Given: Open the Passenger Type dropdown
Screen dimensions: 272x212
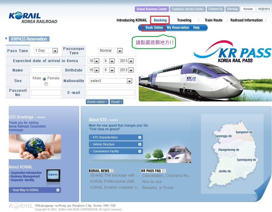Looking at the screenshot, I should click(x=111, y=51).
